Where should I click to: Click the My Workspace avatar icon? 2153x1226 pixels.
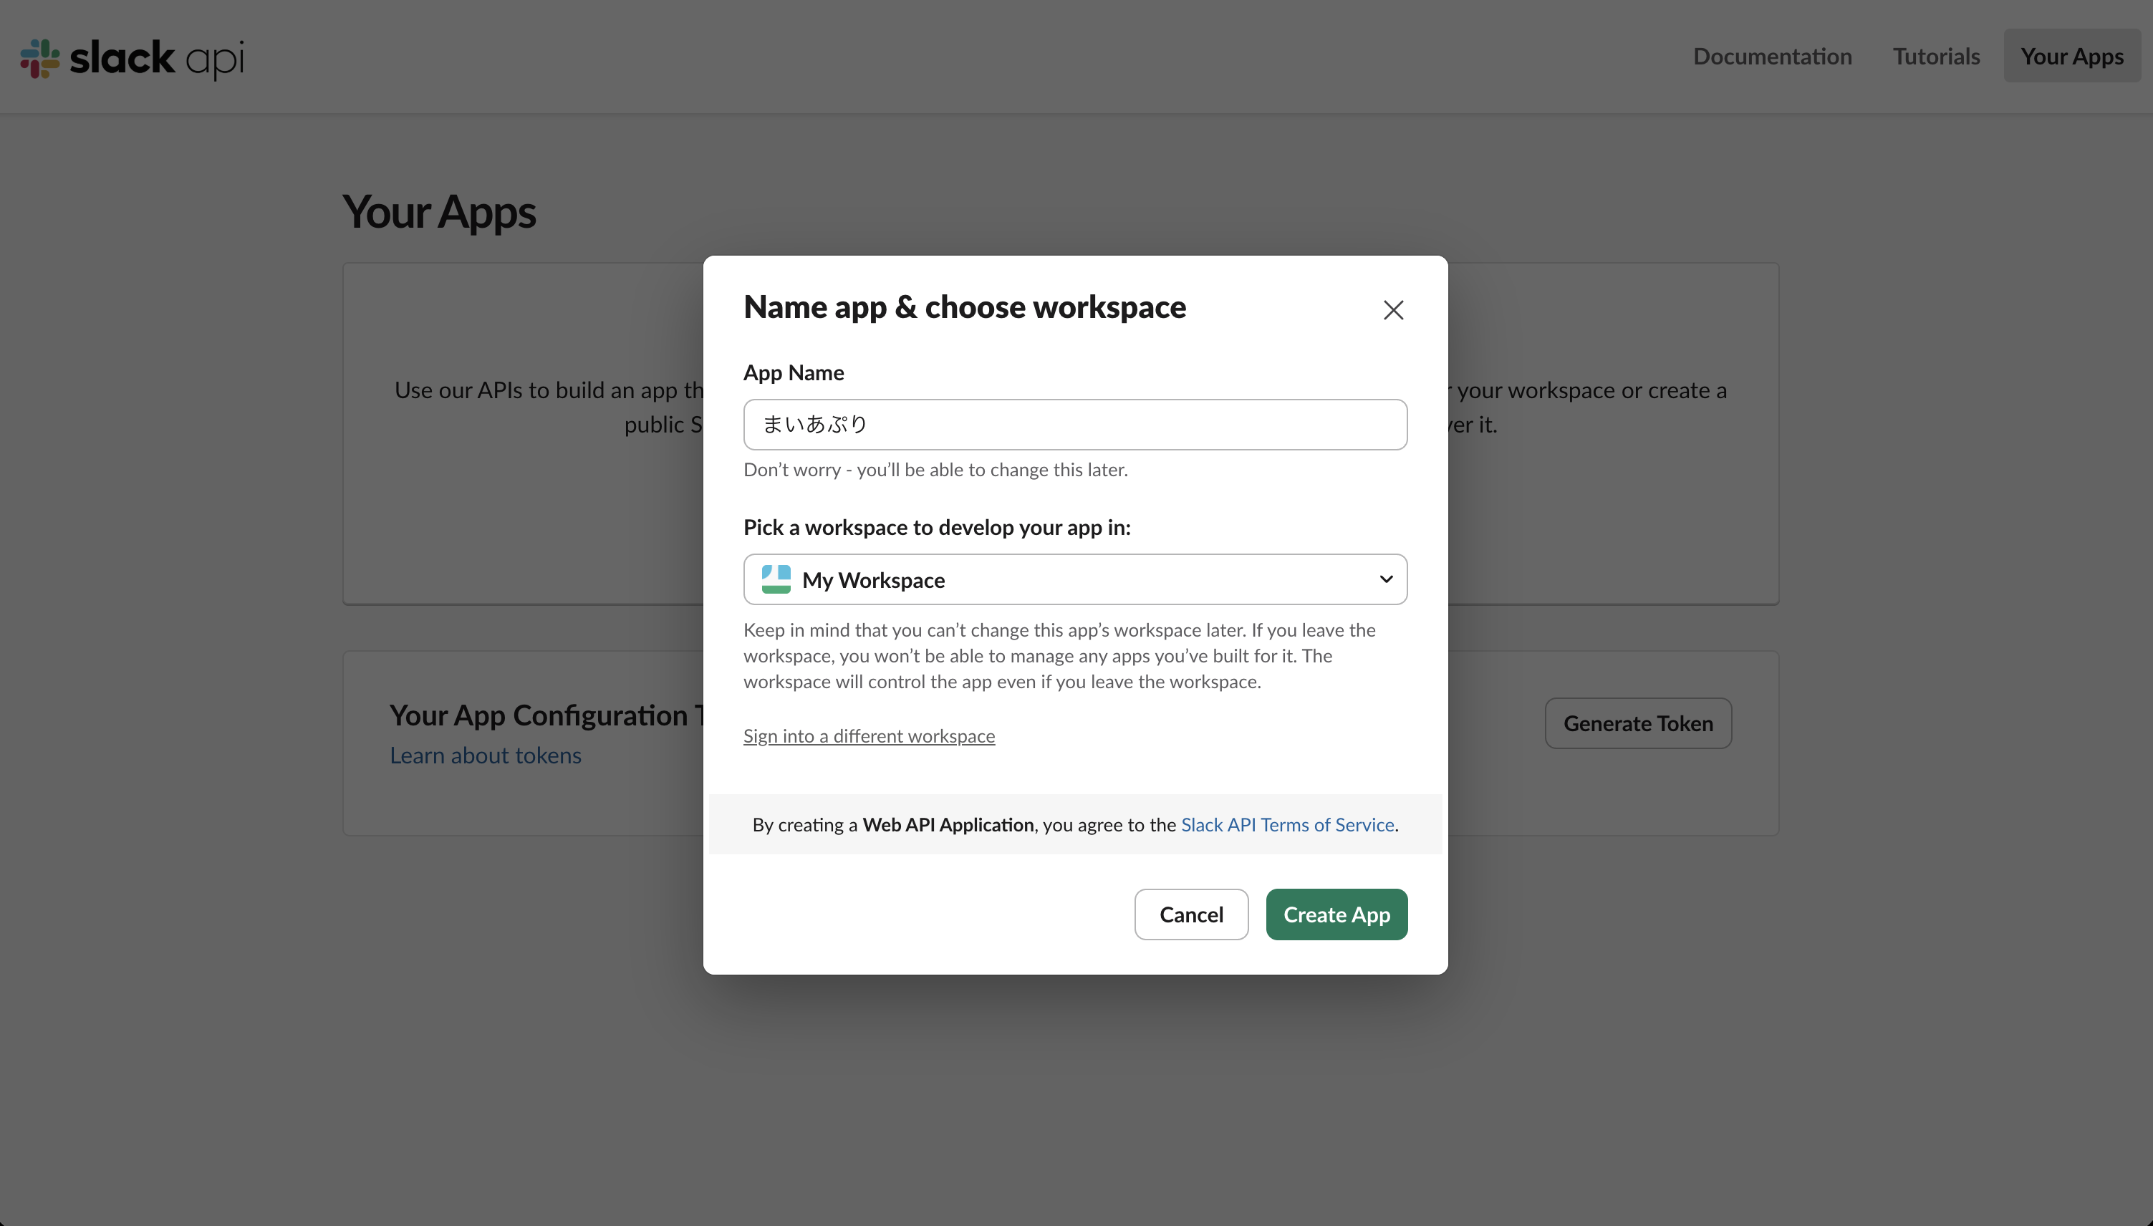point(775,579)
